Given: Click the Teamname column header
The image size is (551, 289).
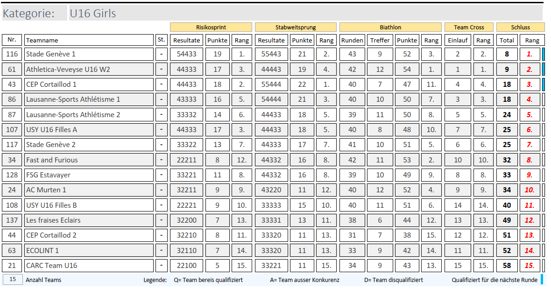Looking at the screenshot, I should click(89, 40).
